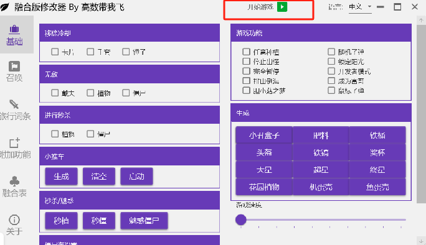Tick the first checkbox in 游戏功能 left column
426x245 pixels.
(246, 52)
